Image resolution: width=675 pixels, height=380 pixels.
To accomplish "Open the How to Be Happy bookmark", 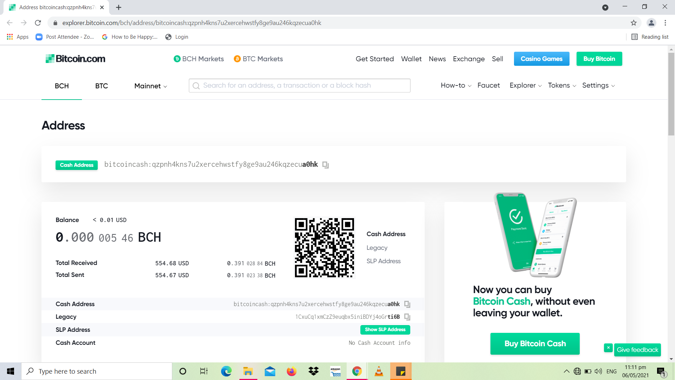I will coord(130,37).
